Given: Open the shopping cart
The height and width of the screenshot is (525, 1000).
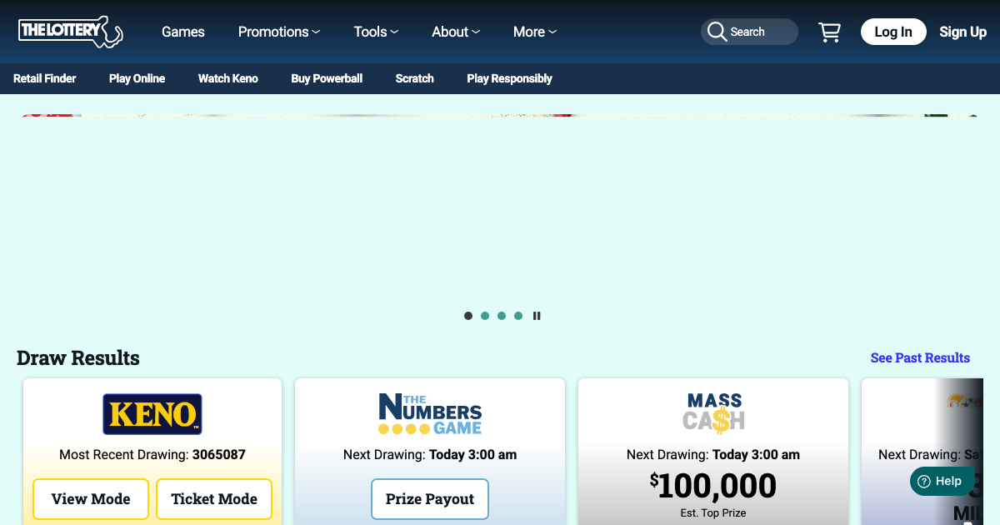Looking at the screenshot, I should point(829,32).
